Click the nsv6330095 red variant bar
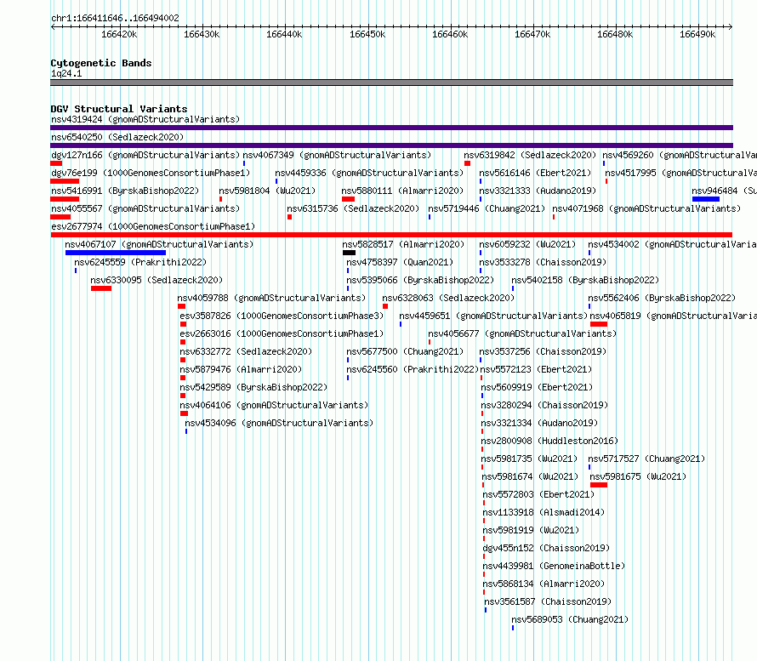 click(x=101, y=288)
